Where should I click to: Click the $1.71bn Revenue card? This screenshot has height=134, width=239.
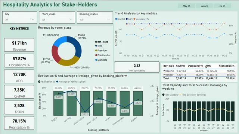coord(19,45)
